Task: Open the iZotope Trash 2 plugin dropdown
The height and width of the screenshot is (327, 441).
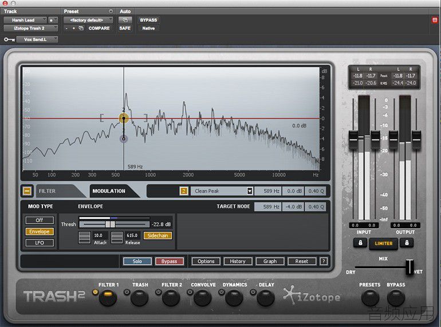Action: [x=31, y=29]
